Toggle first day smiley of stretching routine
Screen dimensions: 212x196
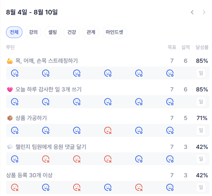click(15, 73)
